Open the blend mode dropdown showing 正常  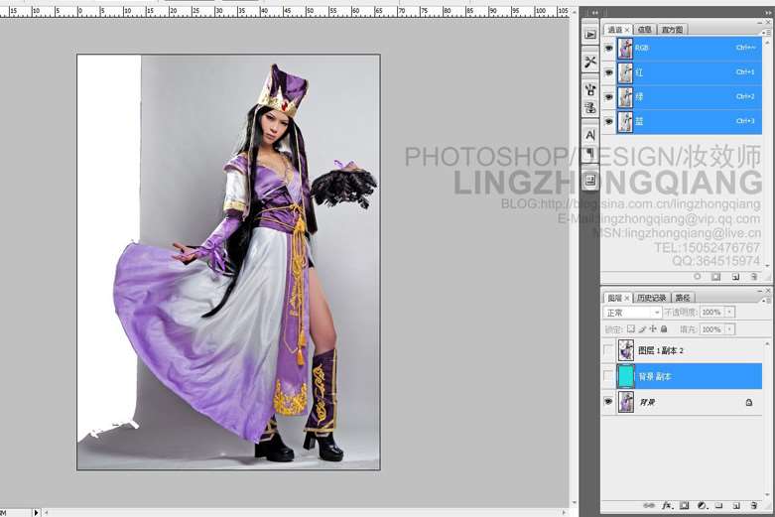633,313
